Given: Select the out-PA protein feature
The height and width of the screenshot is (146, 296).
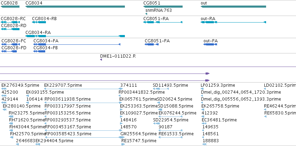Looking at the screenshot, I should click(210, 44).
